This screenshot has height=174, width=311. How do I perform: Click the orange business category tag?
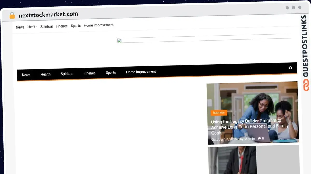(x=219, y=113)
